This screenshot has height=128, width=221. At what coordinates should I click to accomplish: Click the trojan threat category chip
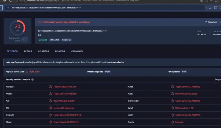click(x=108, y=72)
